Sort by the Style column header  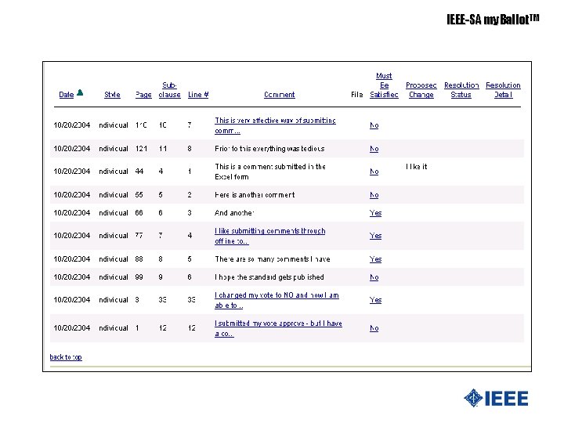(x=112, y=95)
